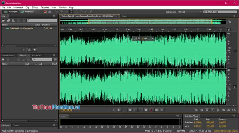239x133 pixels.
Task: Click the Pause button in transport bar
Action: click(124, 110)
